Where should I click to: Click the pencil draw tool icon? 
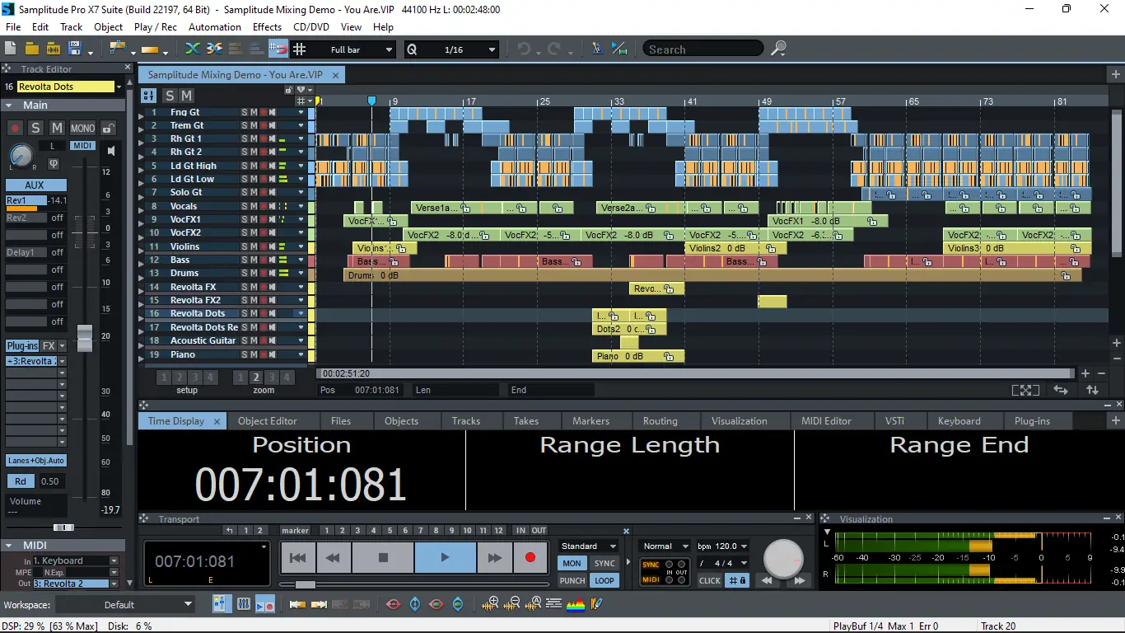597,604
